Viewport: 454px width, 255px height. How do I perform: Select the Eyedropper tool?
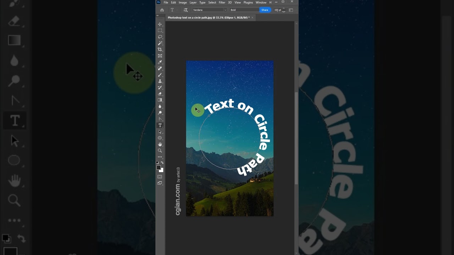coord(160,62)
